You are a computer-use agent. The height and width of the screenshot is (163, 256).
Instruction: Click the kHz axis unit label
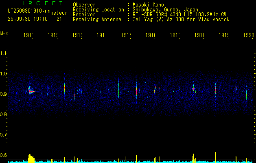pos(4,33)
